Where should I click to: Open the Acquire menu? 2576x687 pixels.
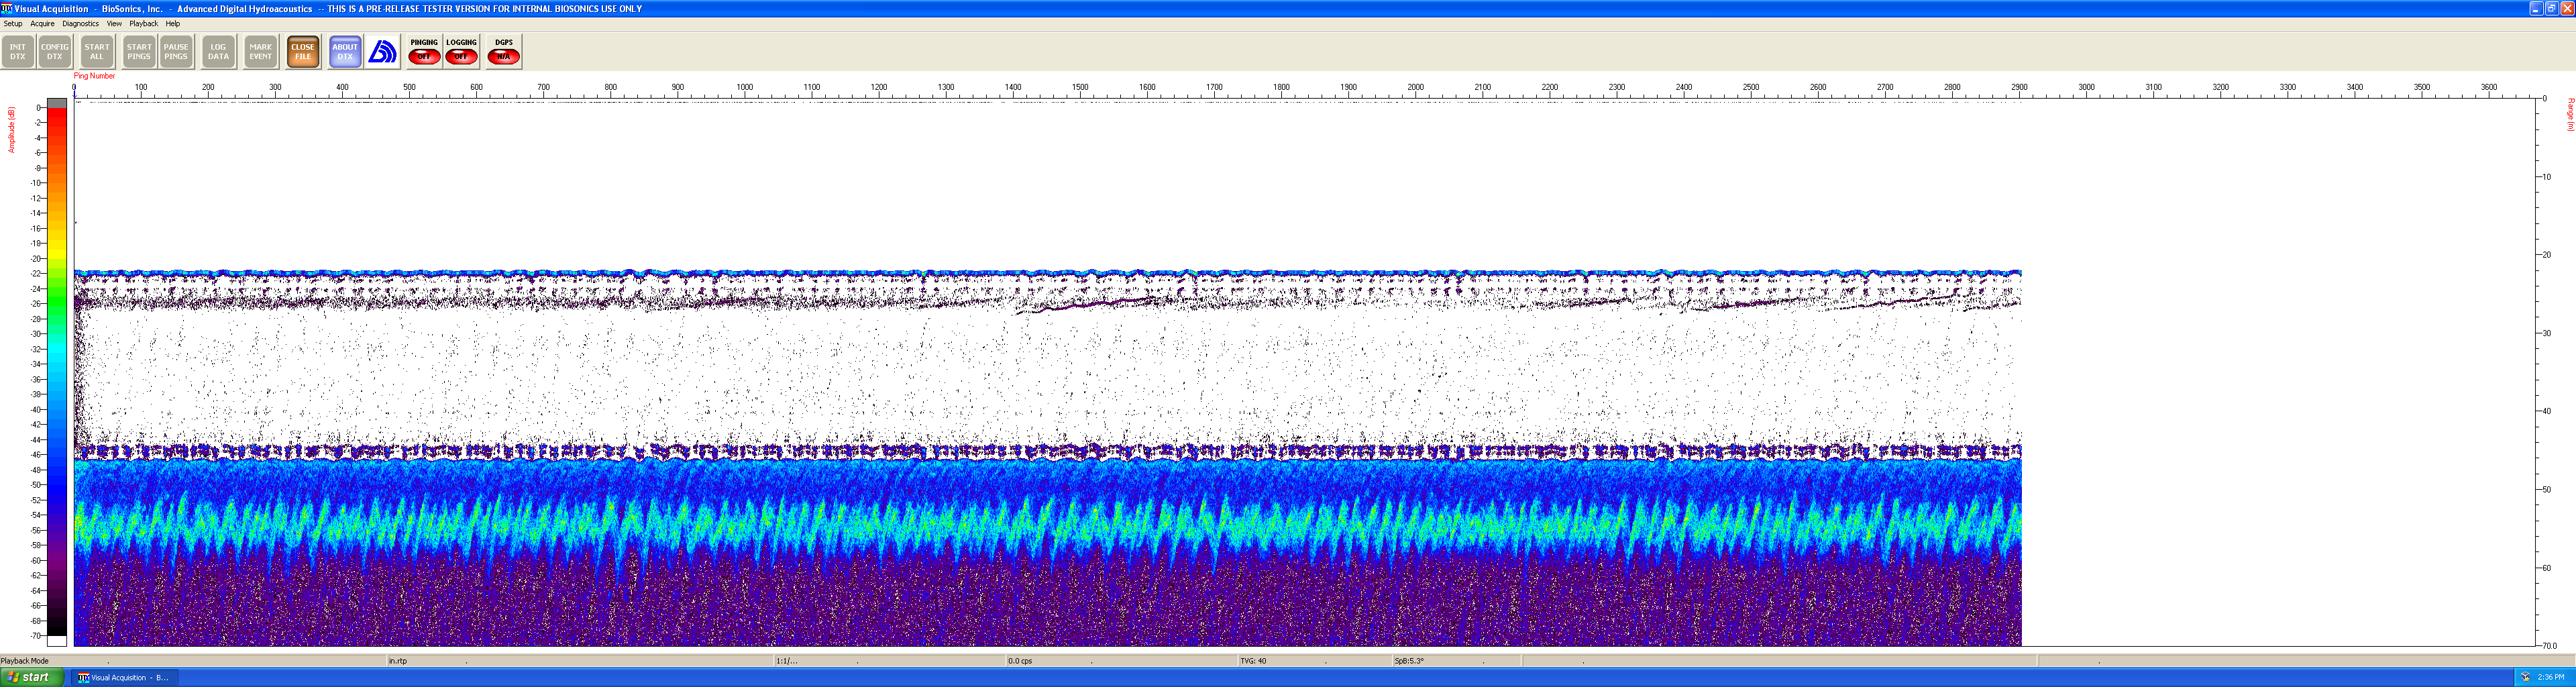tap(42, 23)
